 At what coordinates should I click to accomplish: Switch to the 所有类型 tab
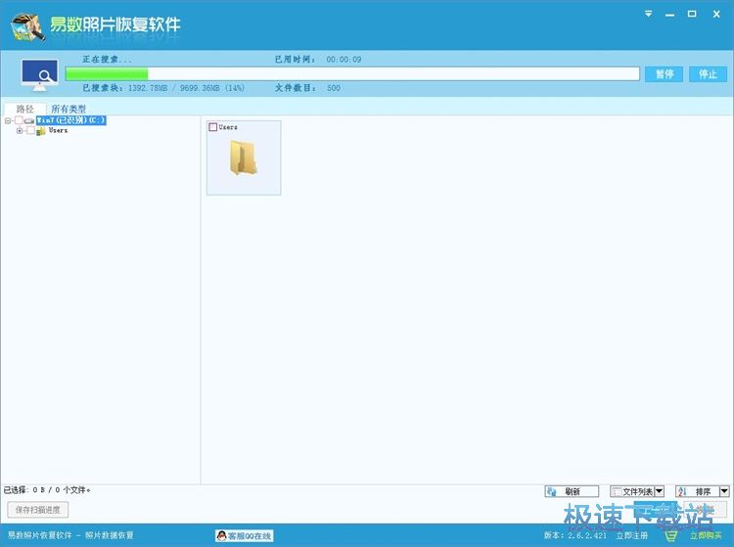[x=69, y=109]
